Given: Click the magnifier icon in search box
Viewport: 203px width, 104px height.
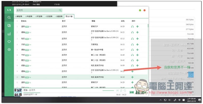Looking at the screenshot, I should [x=60, y=10].
